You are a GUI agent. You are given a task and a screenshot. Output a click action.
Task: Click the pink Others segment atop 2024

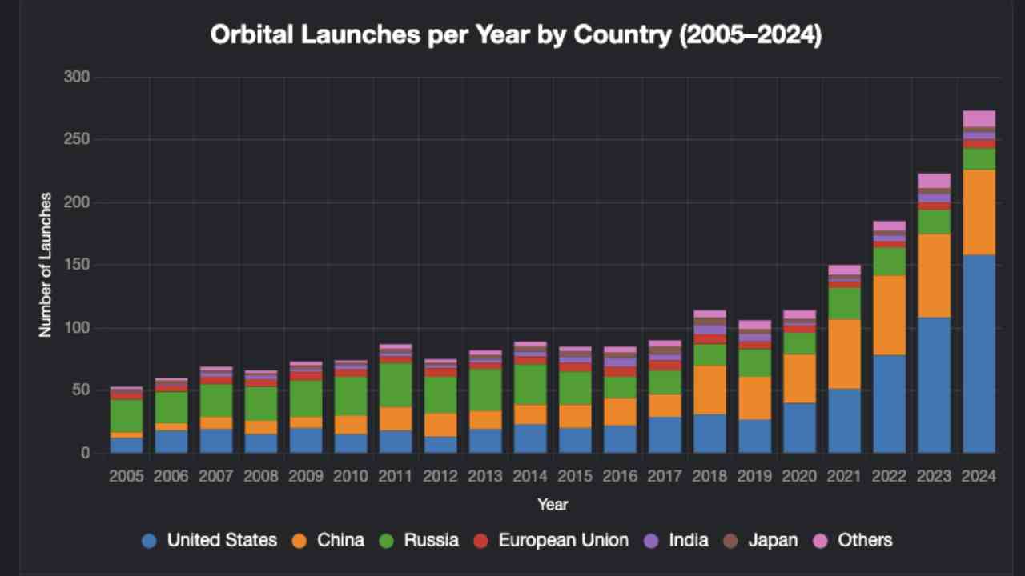979,118
